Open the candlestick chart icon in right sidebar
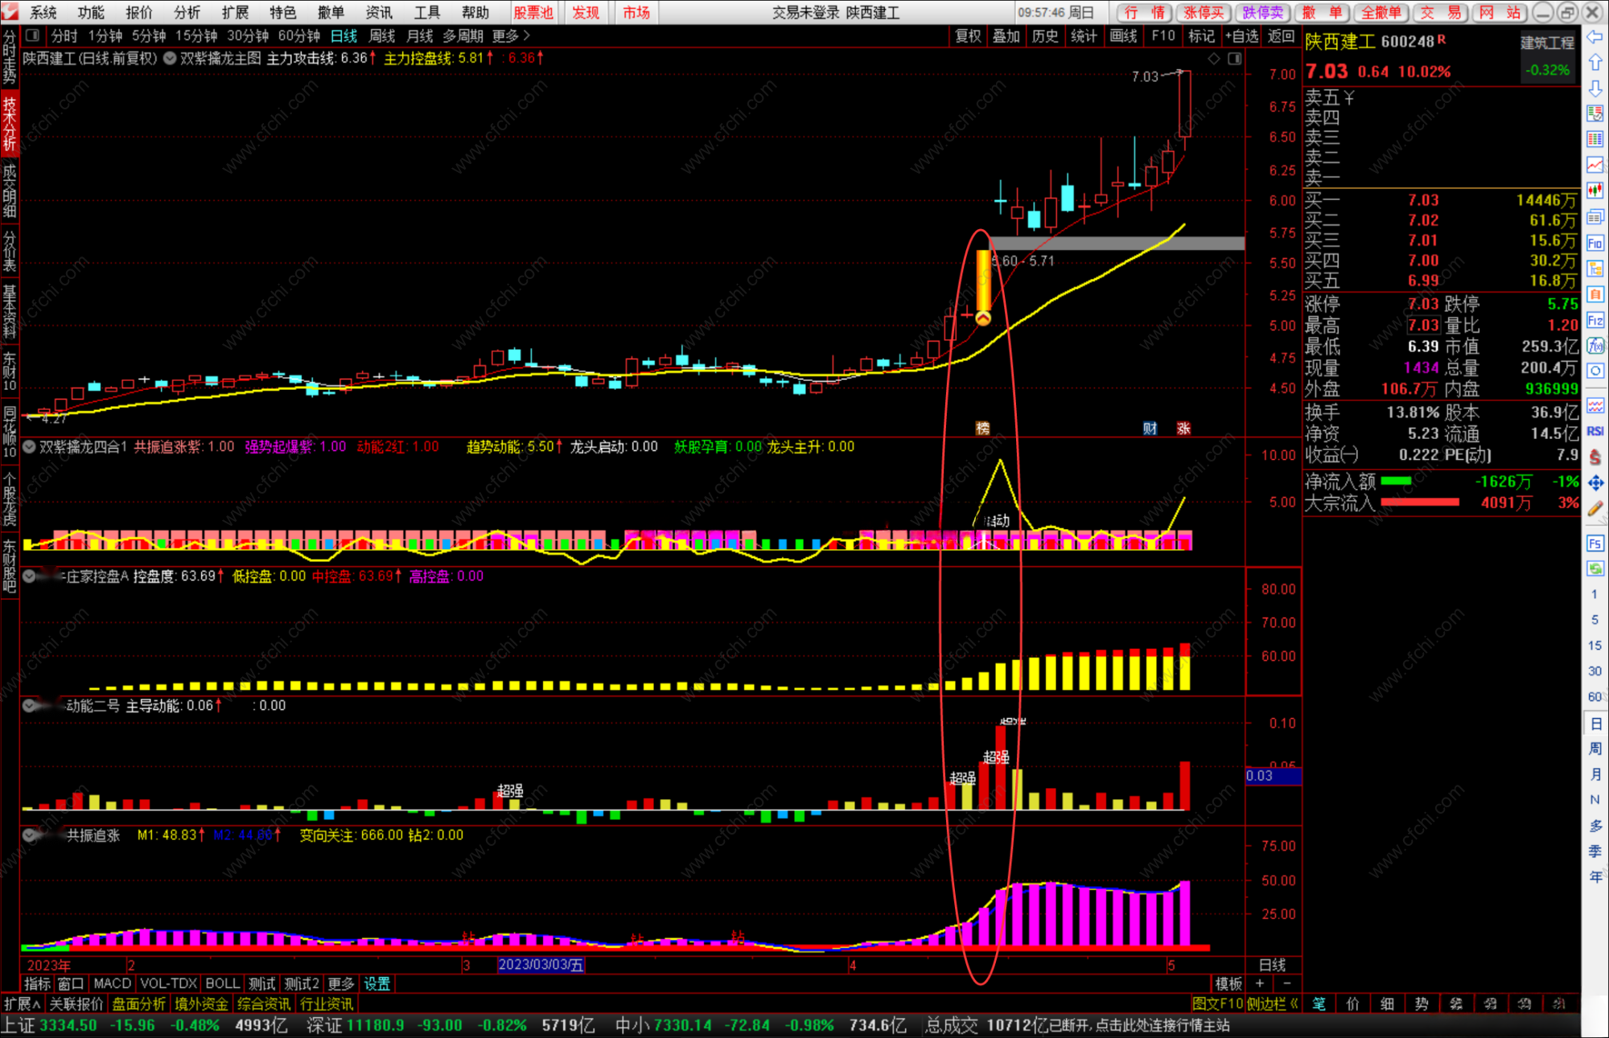 (x=1595, y=191)
